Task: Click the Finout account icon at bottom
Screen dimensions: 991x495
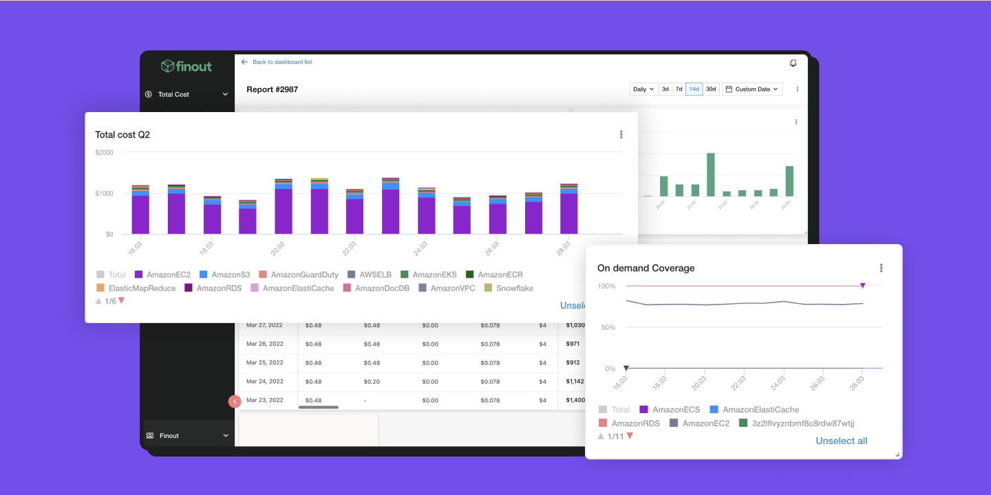Action: click(150, 436)
